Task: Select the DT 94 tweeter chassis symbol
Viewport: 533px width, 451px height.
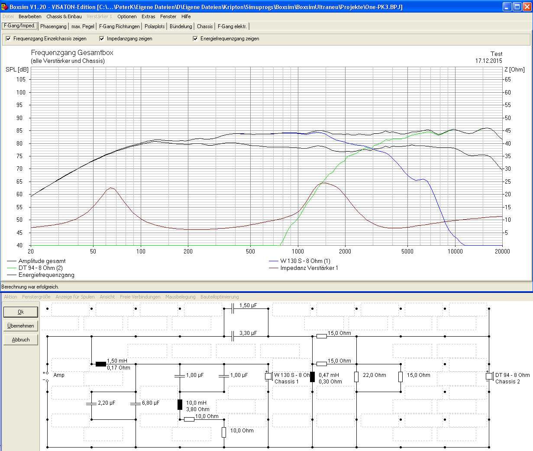Action: pos(489,376)
